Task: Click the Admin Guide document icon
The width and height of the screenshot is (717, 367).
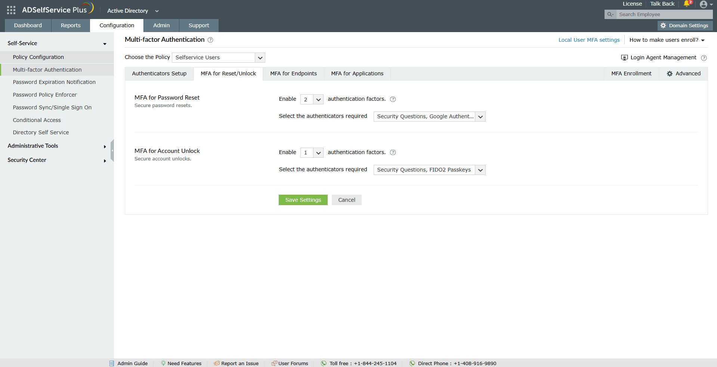Action: [x=111, y=363]
